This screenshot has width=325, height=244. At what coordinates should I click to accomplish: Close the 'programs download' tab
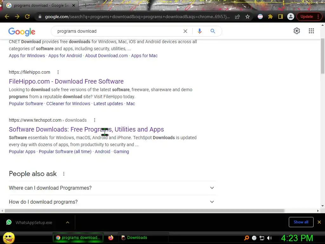coord(74,5)
